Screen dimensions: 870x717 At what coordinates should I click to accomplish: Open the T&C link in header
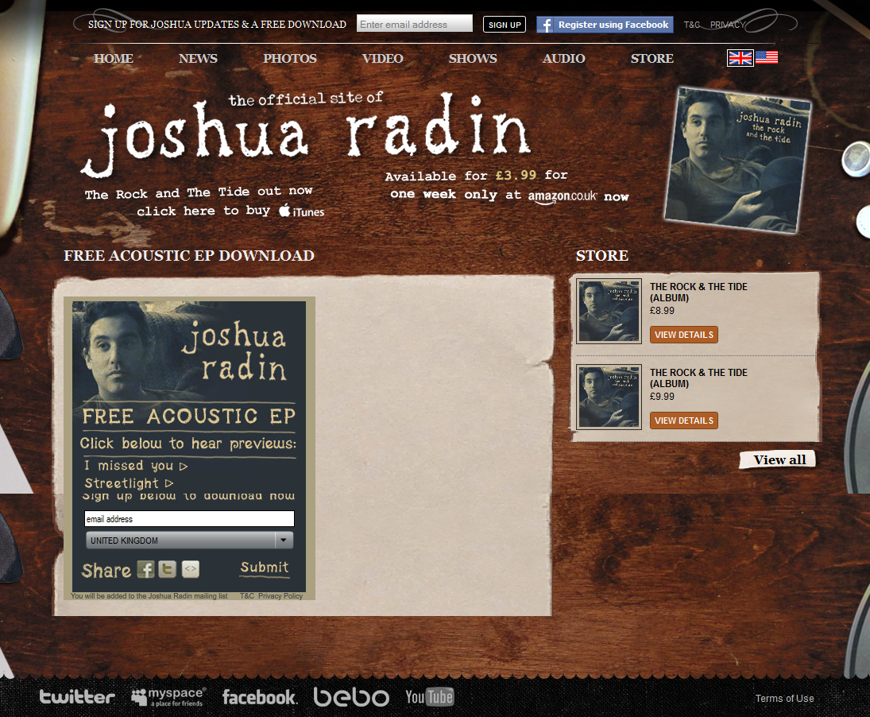coord(691,25)
